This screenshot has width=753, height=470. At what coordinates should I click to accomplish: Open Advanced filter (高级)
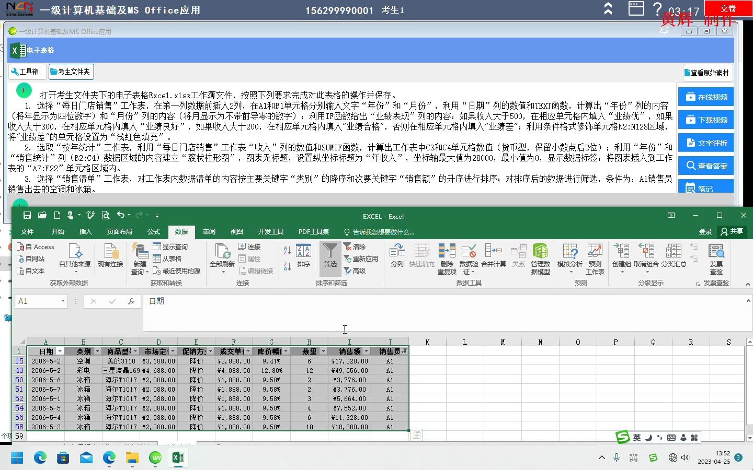(x=355, y=271)
